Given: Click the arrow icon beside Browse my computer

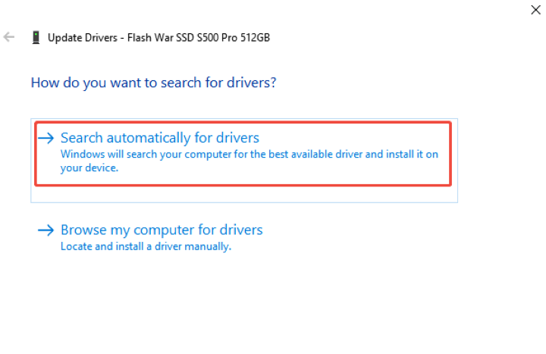Looking at the screenshot, I should coord(47,230).
